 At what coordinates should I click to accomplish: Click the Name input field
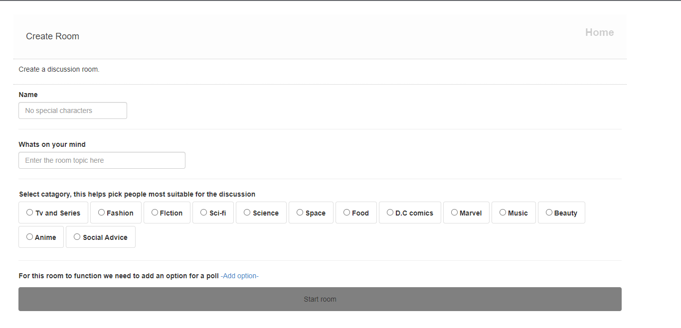(73, 110)
